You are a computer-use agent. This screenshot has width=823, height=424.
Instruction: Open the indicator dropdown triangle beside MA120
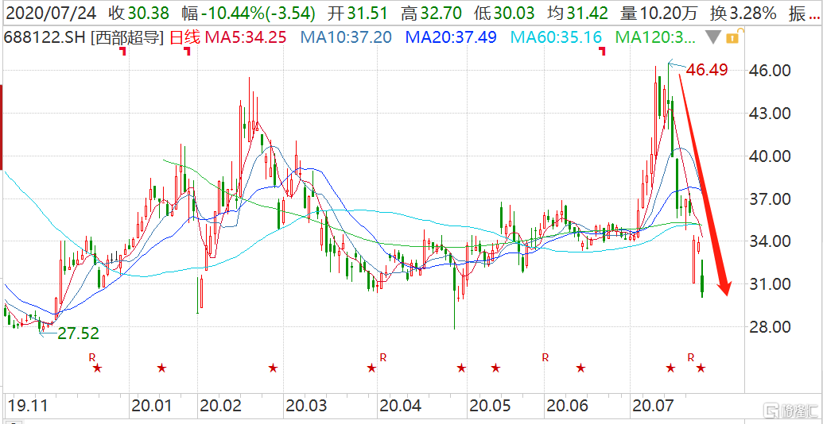pyautogui.click(x=712, y=37)
